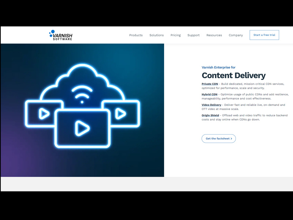Viewport: 293px width, 220px height.
Task: Open the Hybrid CDN link
Action: click(x=209, y=95)
